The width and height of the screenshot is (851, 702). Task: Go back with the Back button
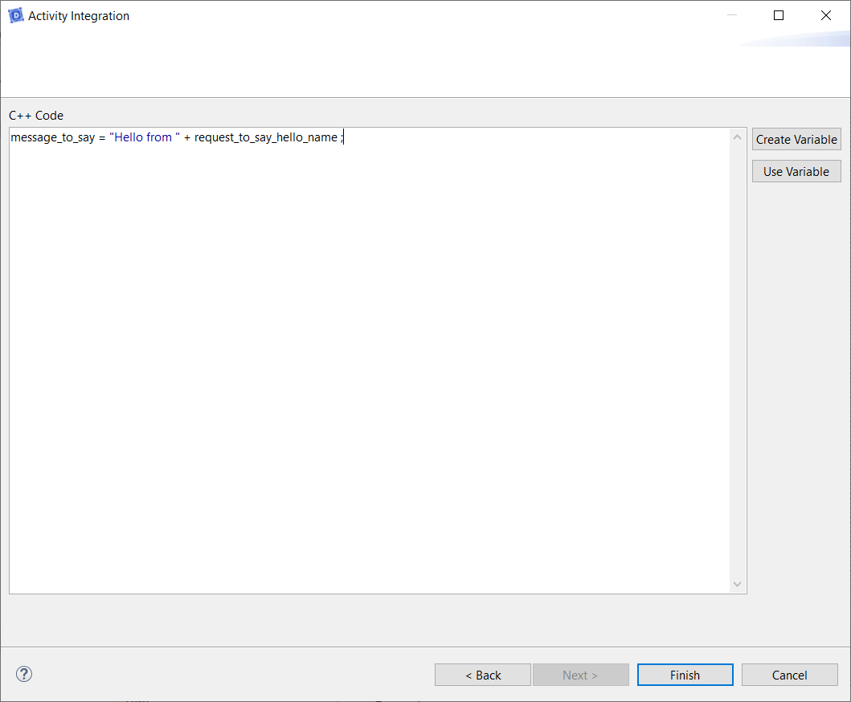point(482,675)
